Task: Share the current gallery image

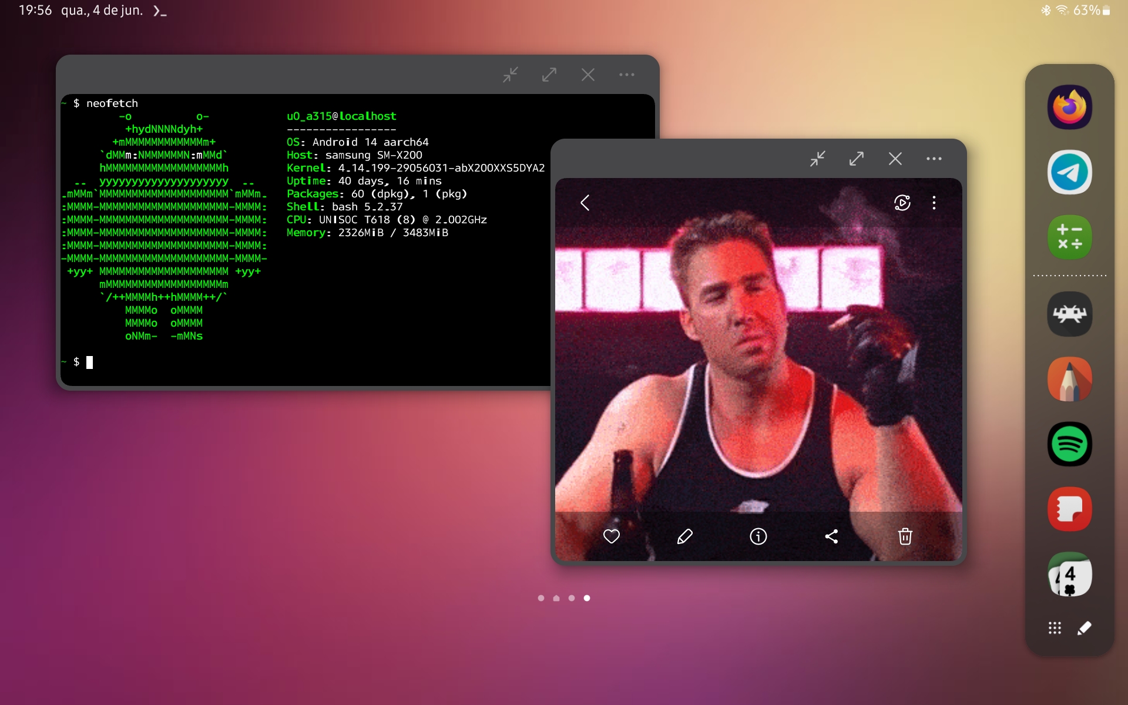Action: tap(831, 536)
